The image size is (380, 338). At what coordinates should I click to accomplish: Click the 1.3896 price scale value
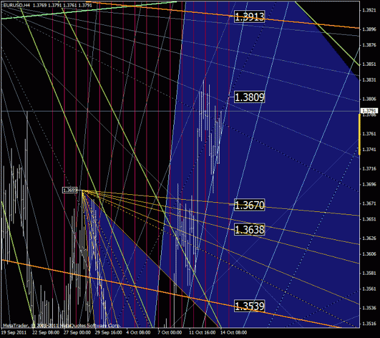[x=369, y=29]
